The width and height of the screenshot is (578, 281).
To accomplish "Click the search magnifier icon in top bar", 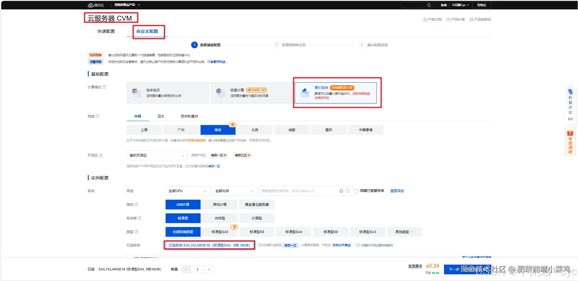I will 429,5.
